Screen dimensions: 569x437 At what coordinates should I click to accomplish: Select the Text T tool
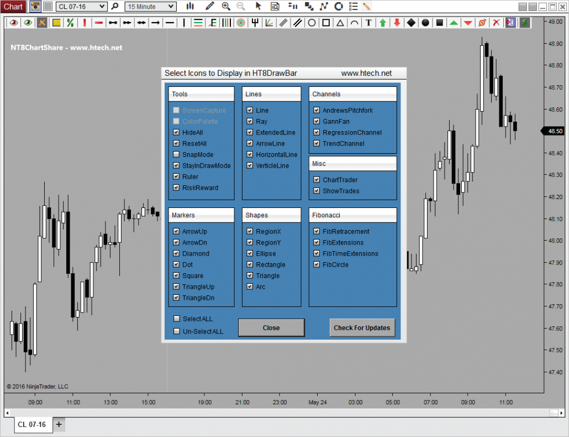tap(368, 23)
